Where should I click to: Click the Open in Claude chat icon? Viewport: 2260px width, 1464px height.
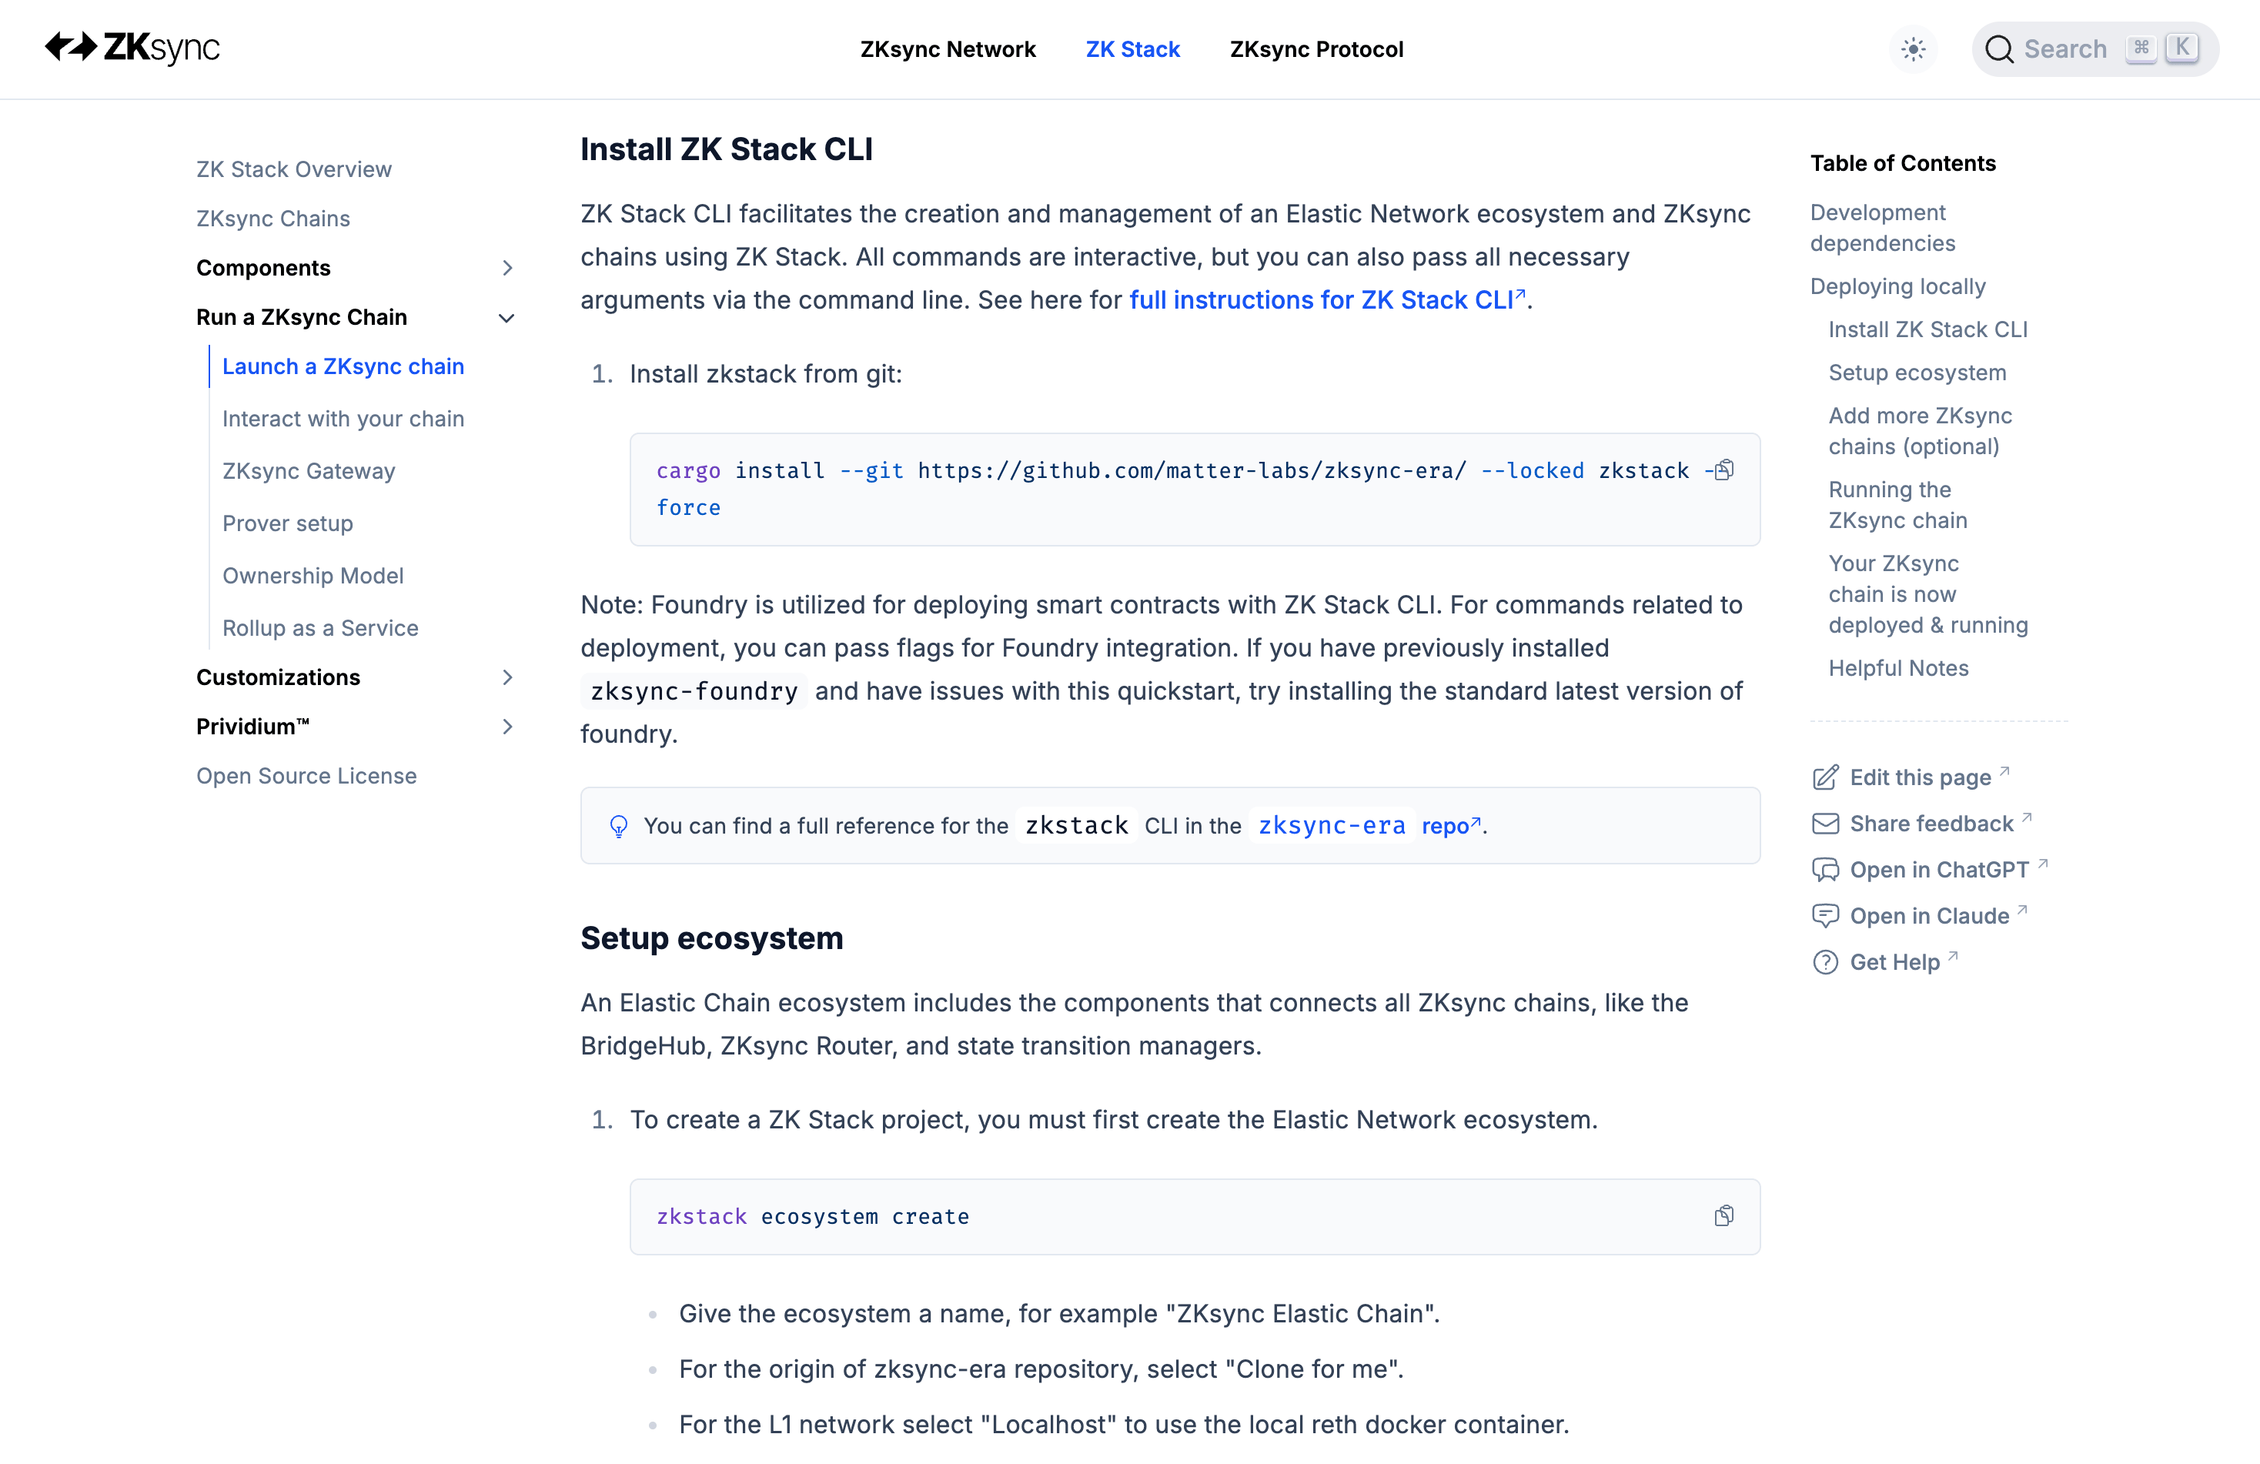pos(1825,916)
